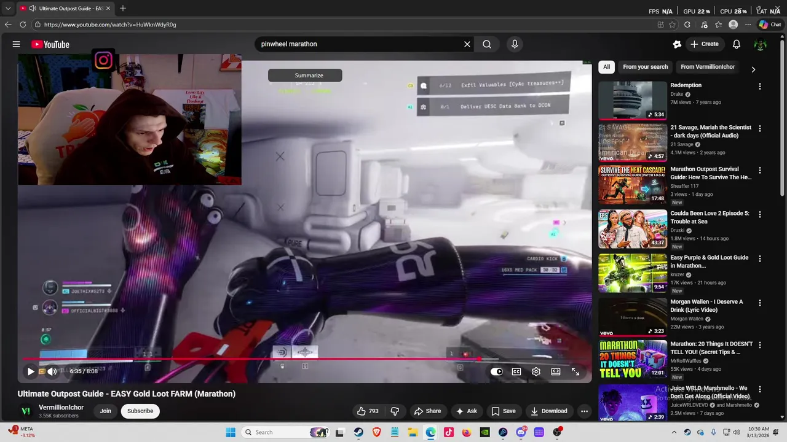787x442 pixels.
Task: Go back with the browser arrow
Action: point(8,25)
